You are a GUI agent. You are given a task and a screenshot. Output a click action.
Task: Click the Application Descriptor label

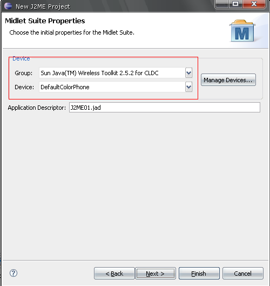(x=37, y=108)
